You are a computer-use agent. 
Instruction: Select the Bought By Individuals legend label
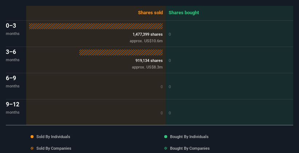coord(189,137)
